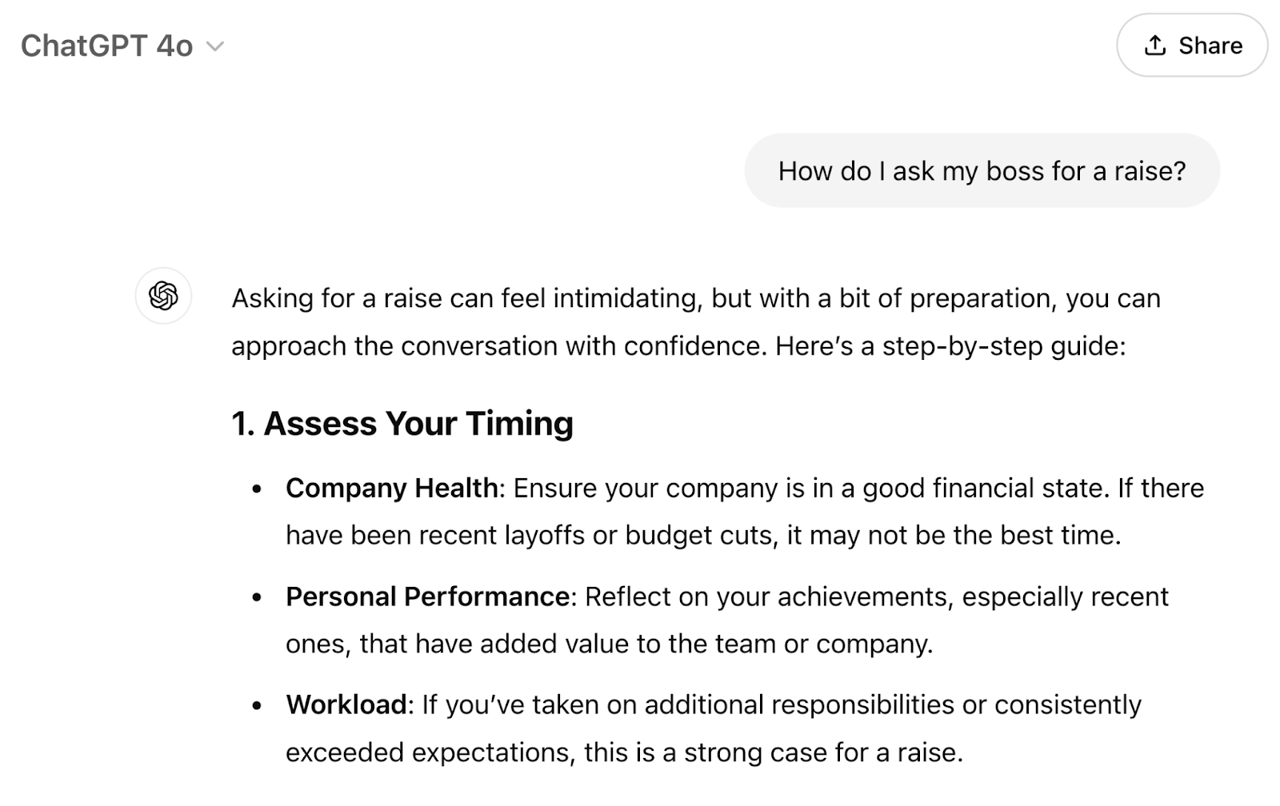
Task: Click the Share text label
Action: (x=1210, y=46)
